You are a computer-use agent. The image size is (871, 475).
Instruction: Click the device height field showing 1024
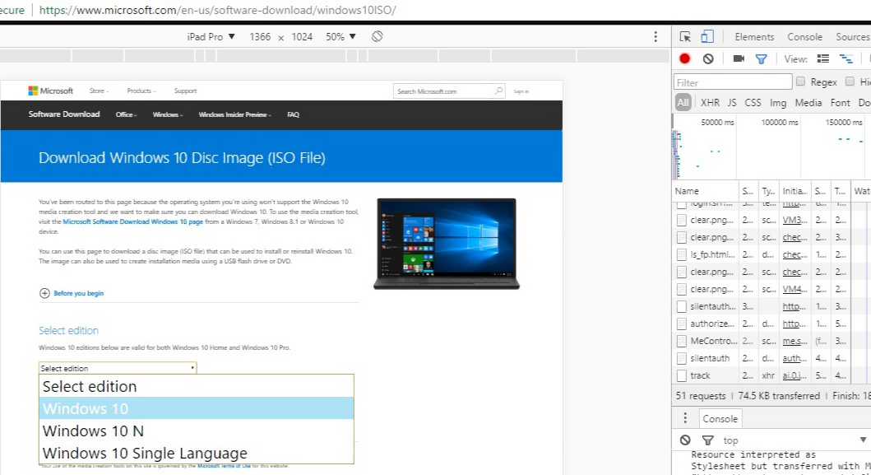302,37
